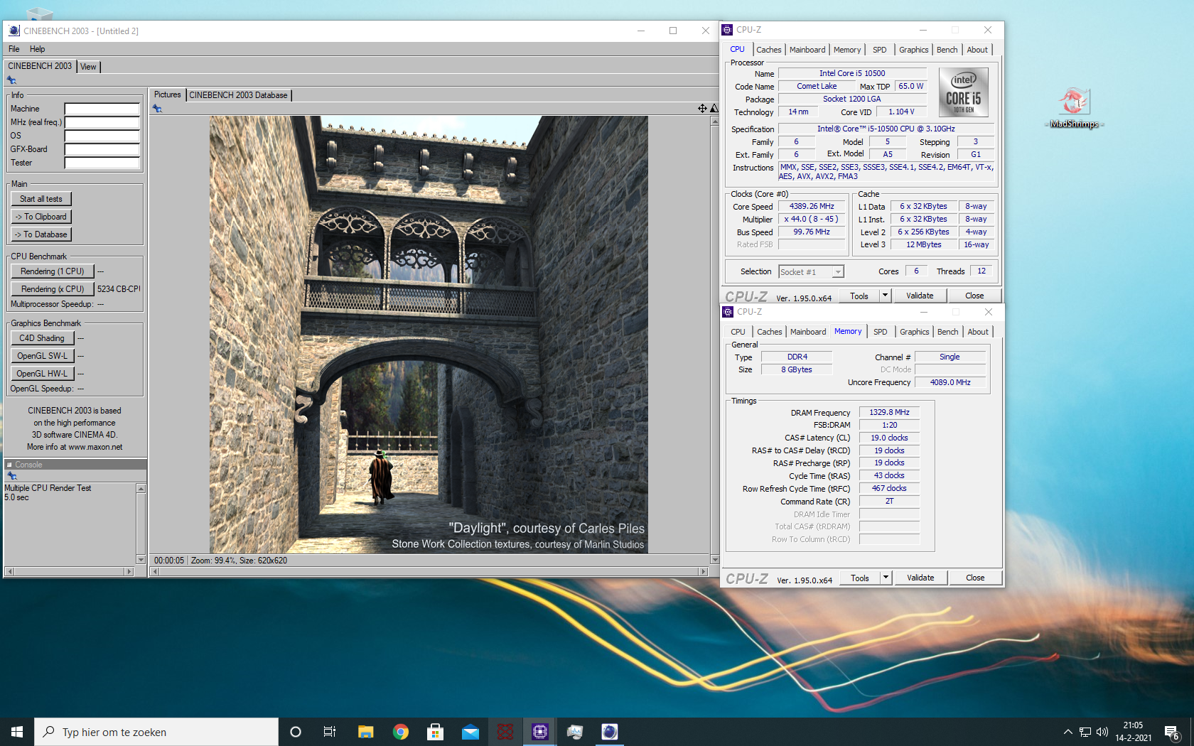Image resolution: width=1194 pixels, height=746 pixels.
Task: Open the volume control tray icon
Action: click(1102, 732)
